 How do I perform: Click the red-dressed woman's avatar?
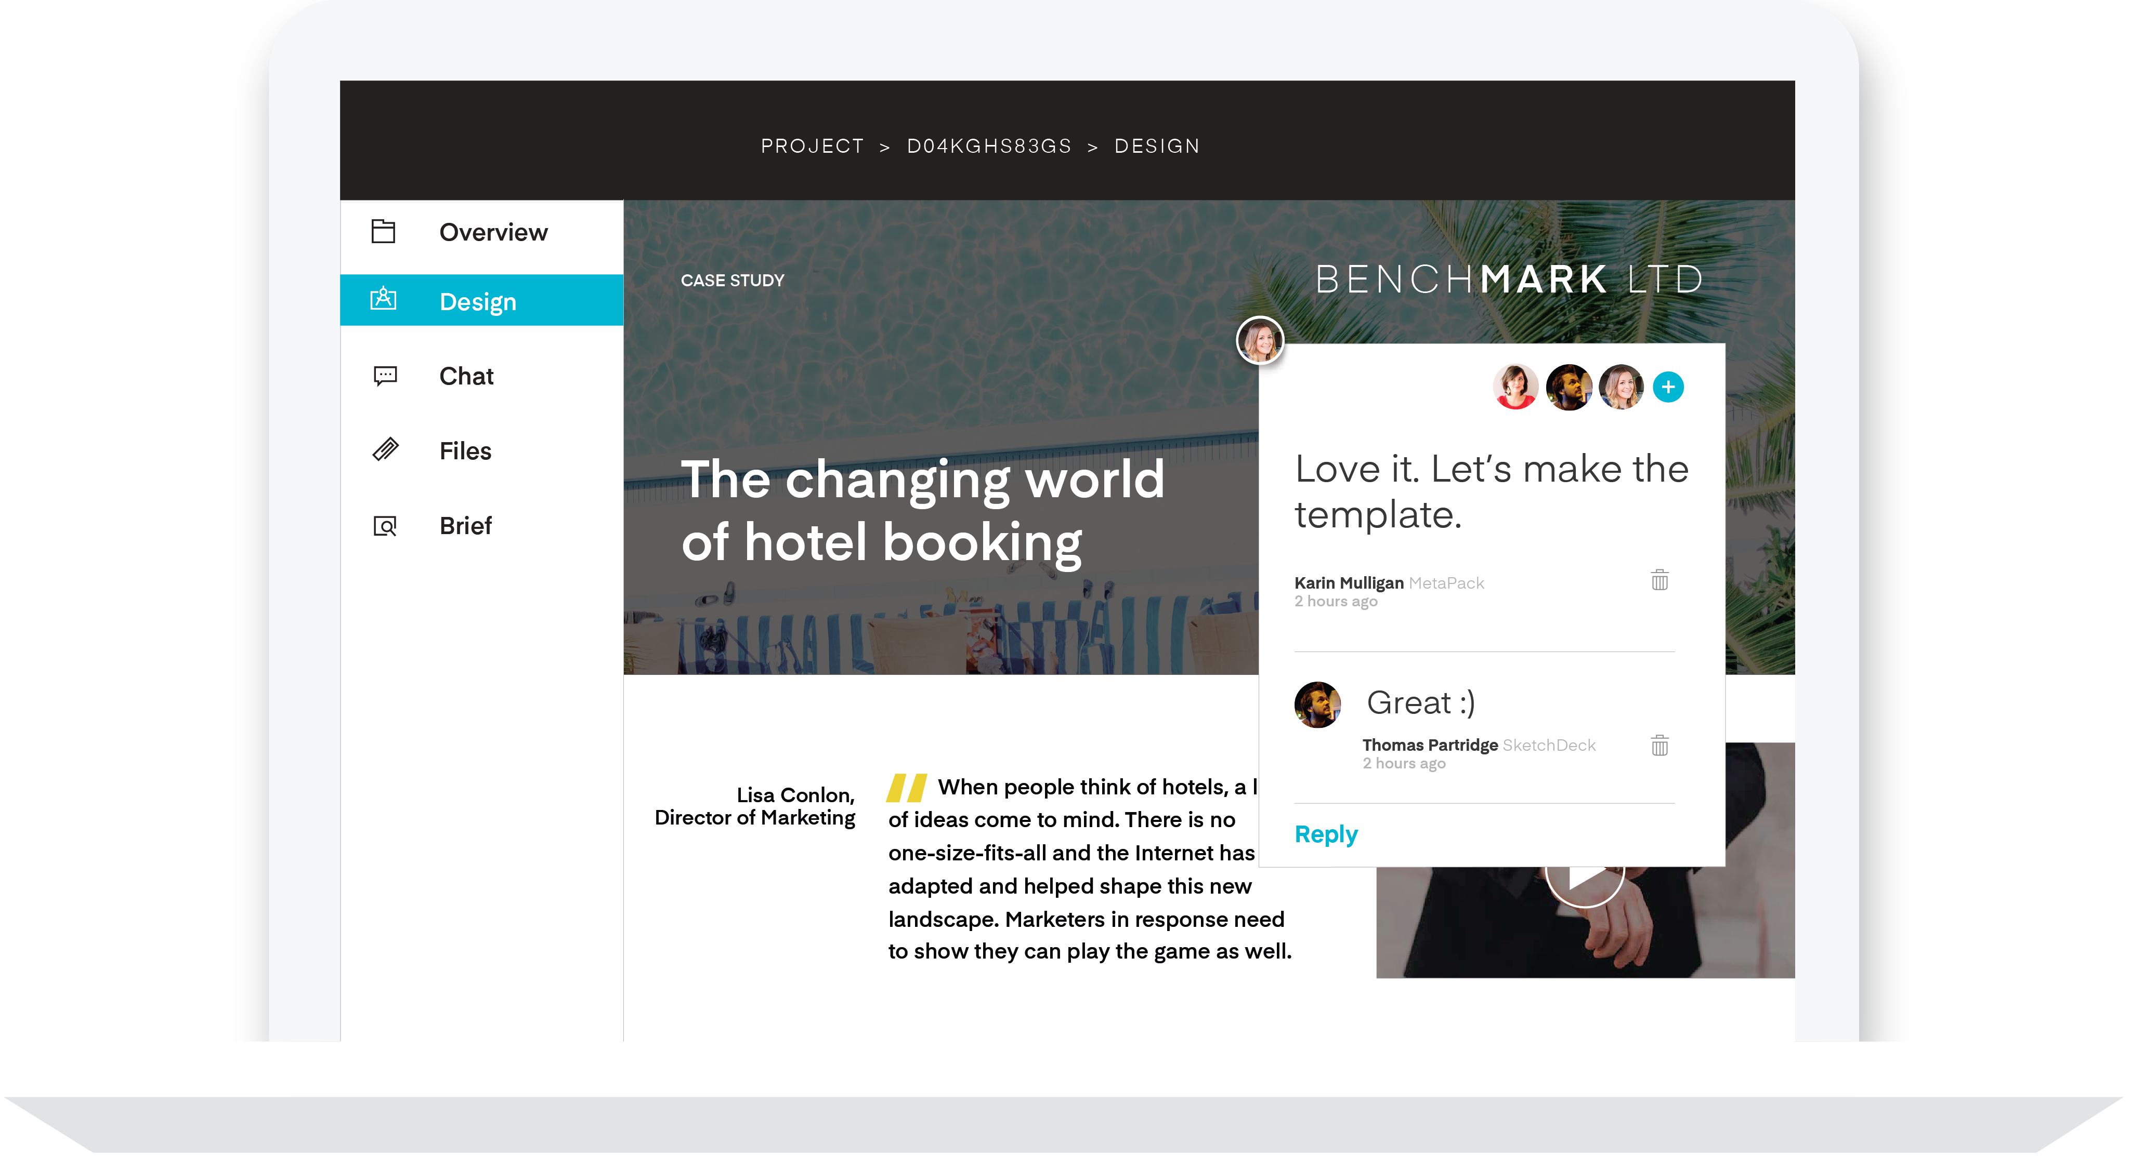pyautogui.click(x=1515, y=387)
